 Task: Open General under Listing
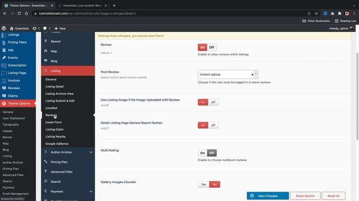click(x=51, y=79)
